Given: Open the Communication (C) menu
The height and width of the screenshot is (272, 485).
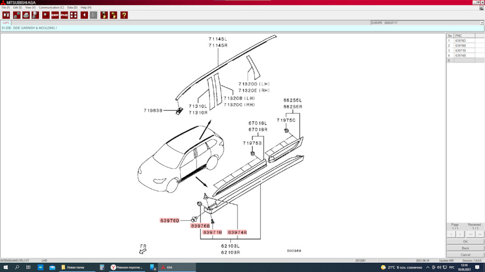Looking at the screenshot, I should (x=51, y=8).
